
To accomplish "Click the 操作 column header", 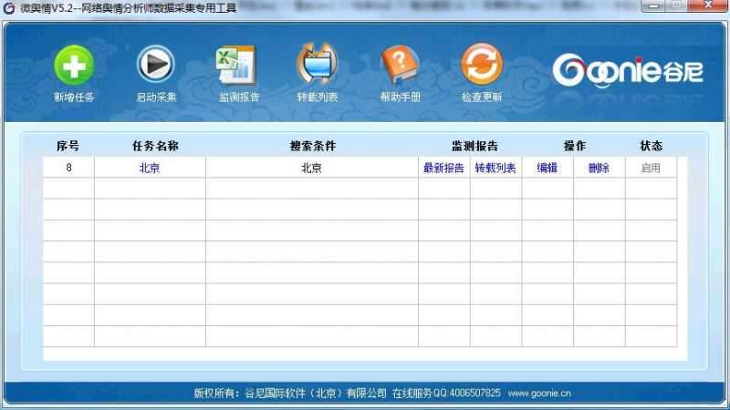I will [x=575, y=146].
